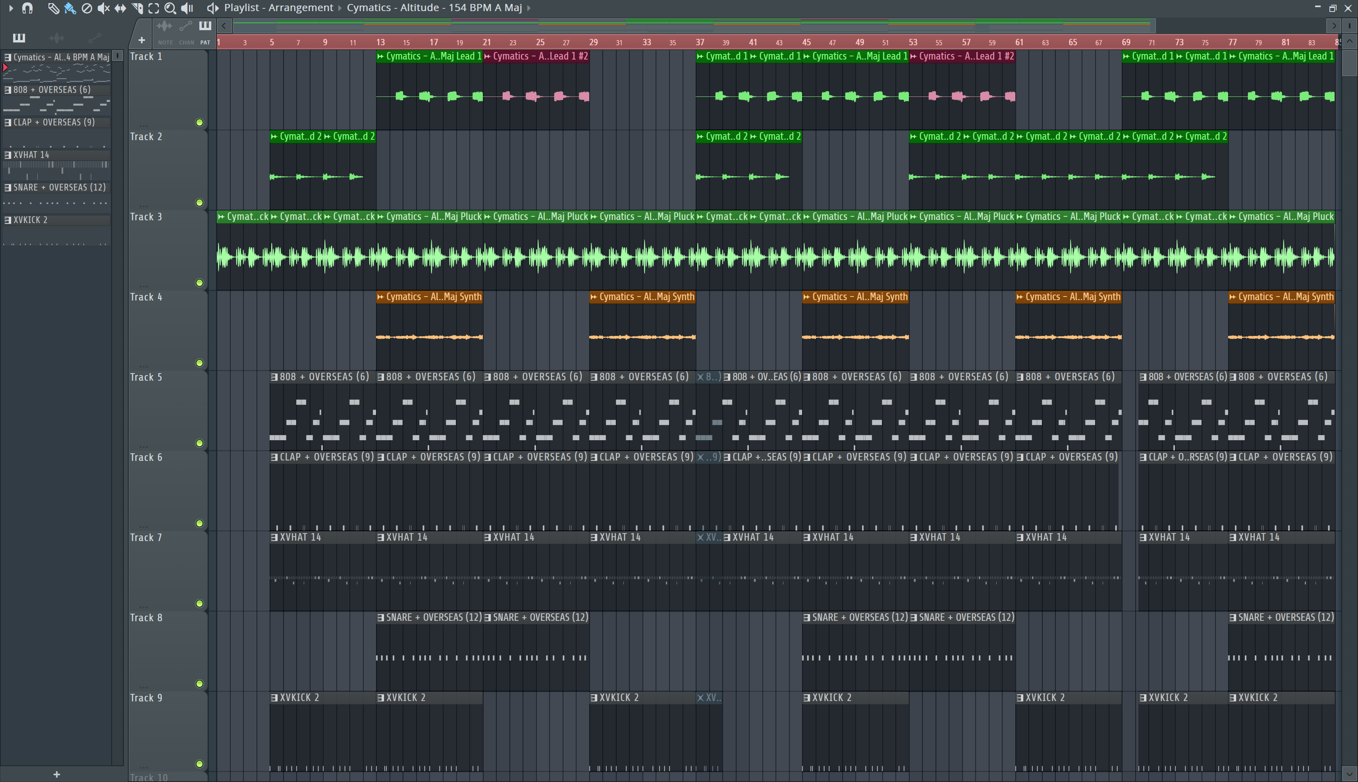Select Track 1 header
This screenshot has height=782, width=1358.
[x=168, y=90]
